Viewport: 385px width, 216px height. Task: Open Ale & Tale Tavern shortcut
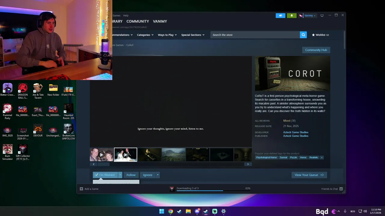pos(38,91)
